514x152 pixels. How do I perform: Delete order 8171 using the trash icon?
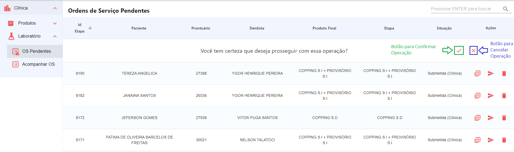click(x=504, y=140)
